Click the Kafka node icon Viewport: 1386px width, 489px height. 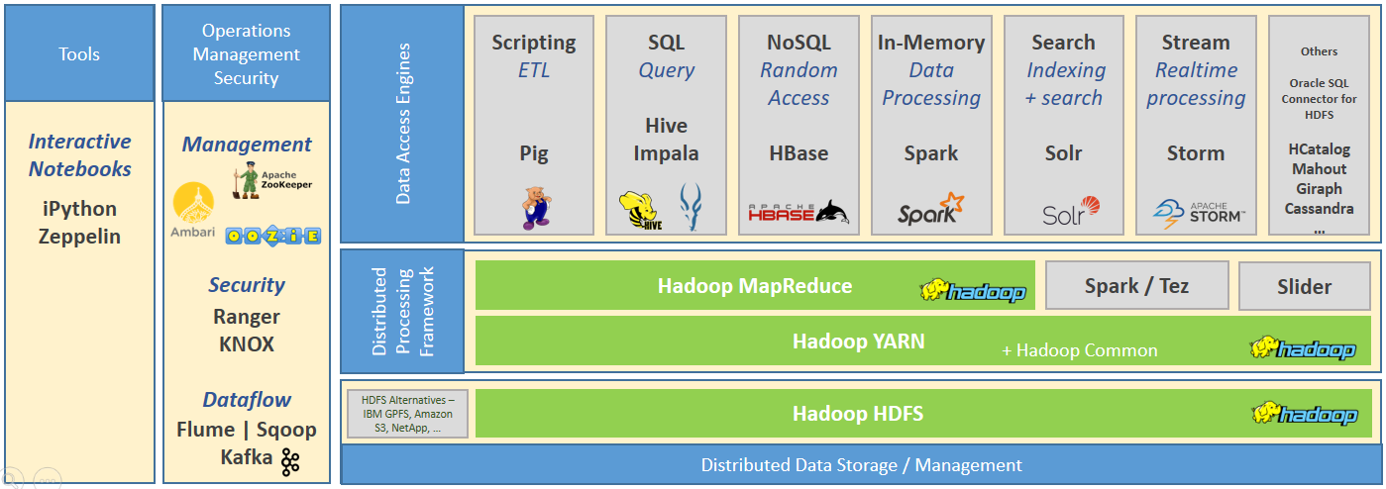tap(289, 459)
